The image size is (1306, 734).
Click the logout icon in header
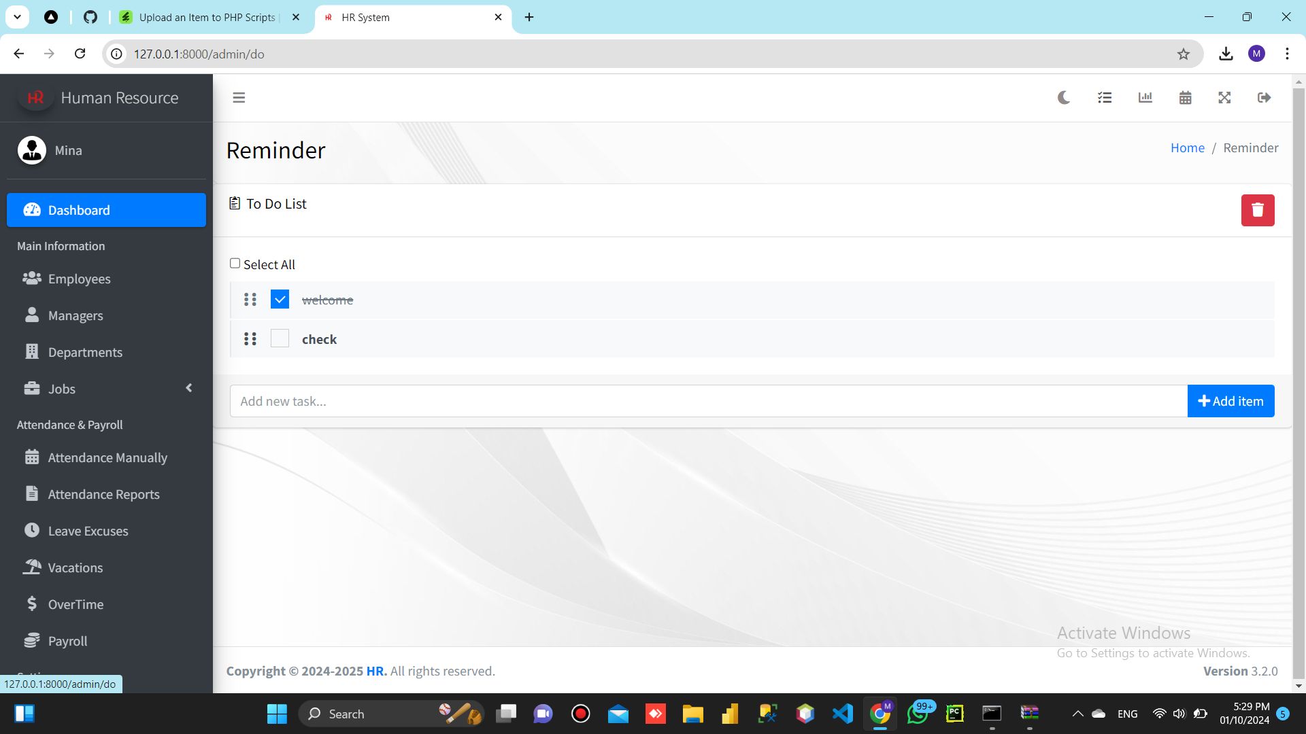pos(1265,98)
